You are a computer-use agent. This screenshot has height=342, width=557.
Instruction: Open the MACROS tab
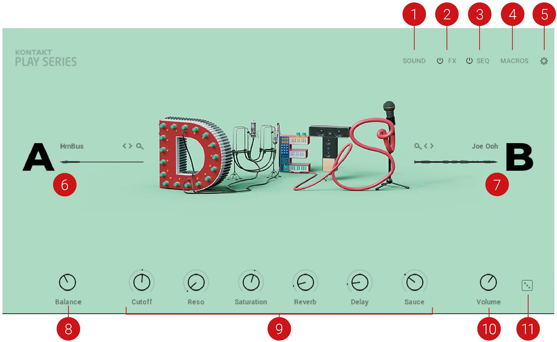514,61
